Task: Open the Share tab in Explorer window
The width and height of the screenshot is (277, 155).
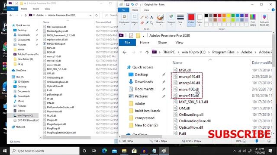Action: (x=36, y=9)
